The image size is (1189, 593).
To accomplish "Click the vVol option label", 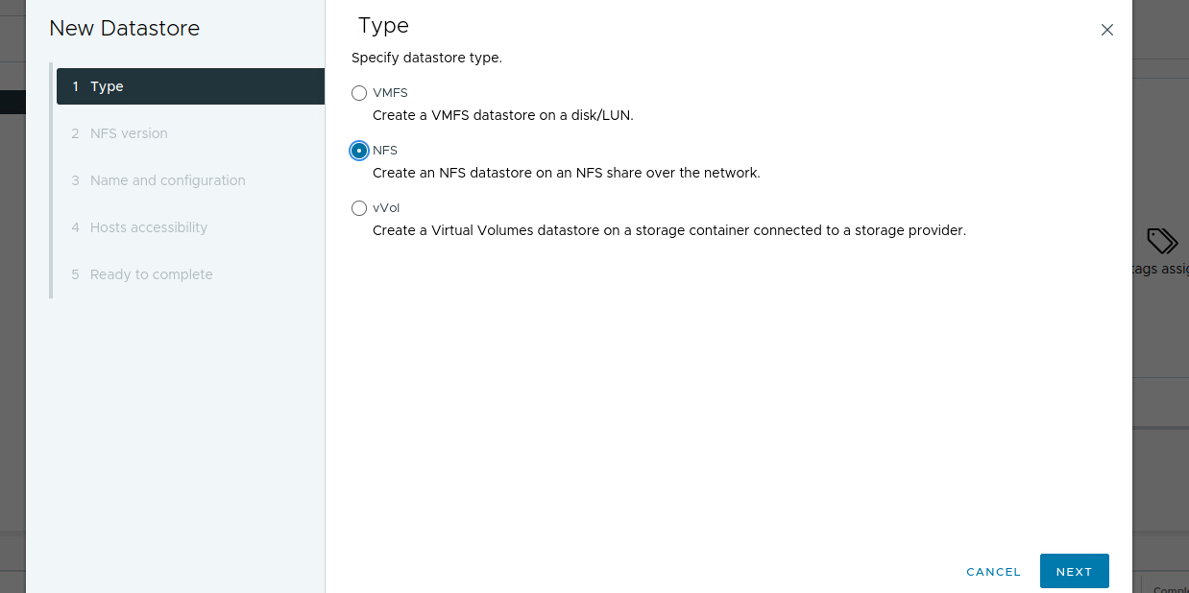I will tap(386, 208).
